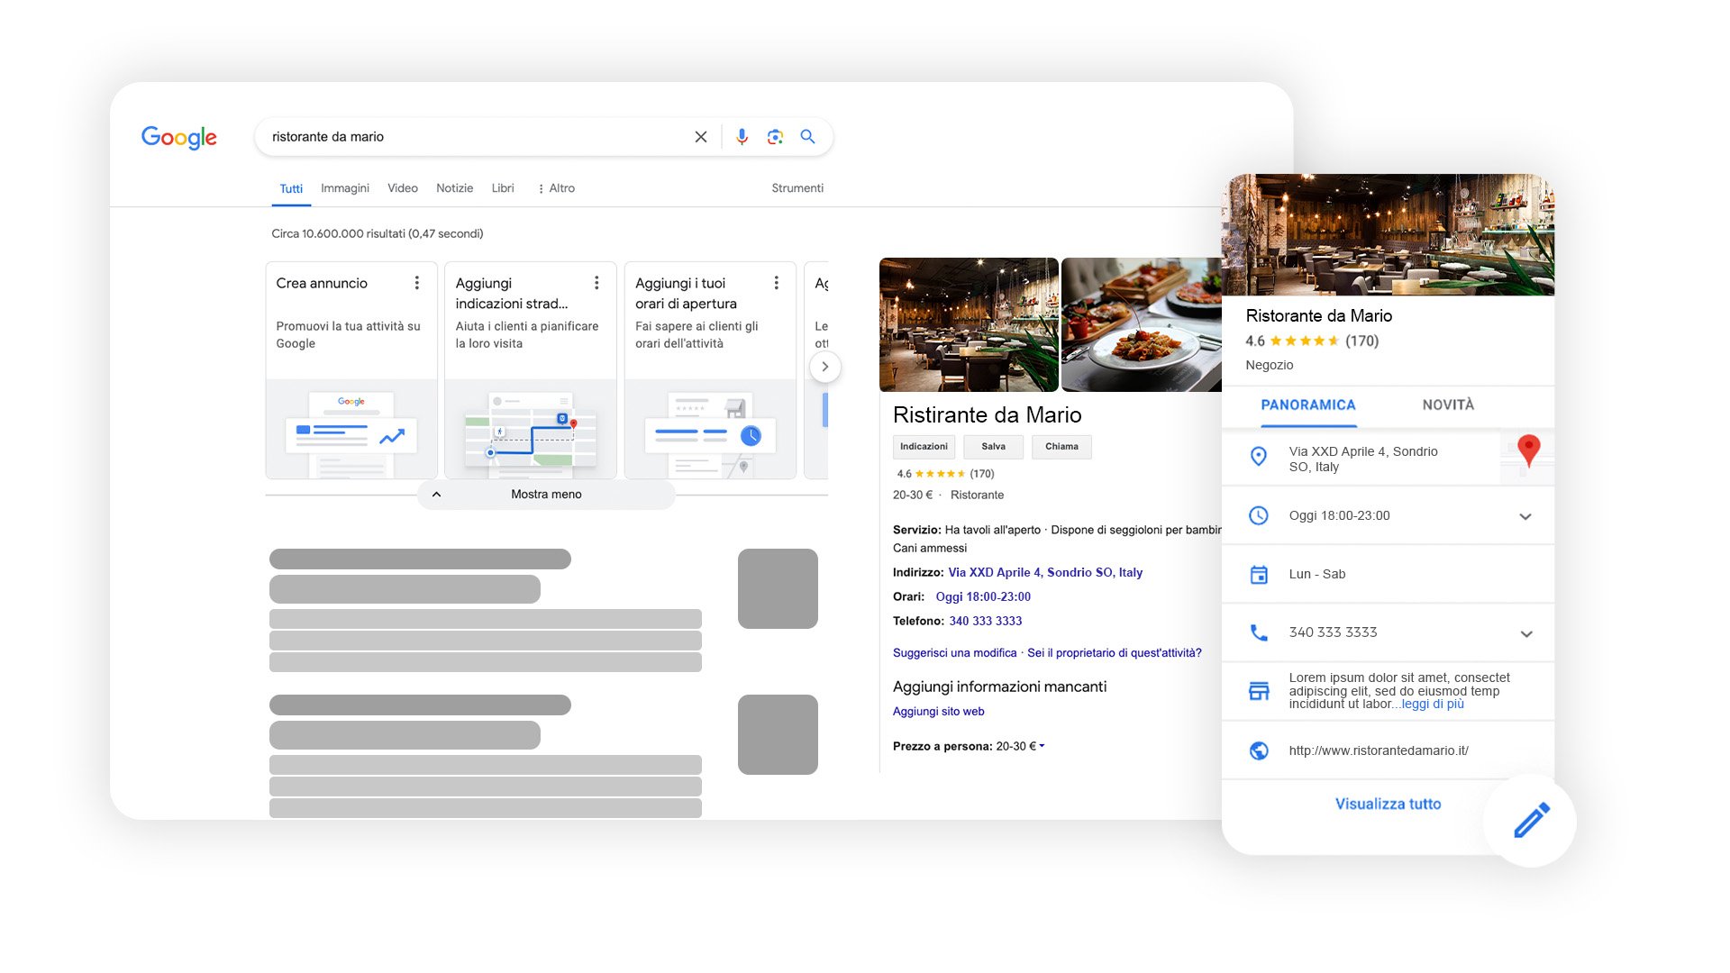The height and width of the screenshot is (973, 1730).
Task: Click the location pin beside Via XXD Aprile 4
Action: [x=1259, y=457]
